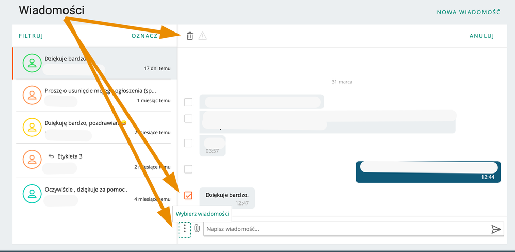Open the three-dot options menu
Viewport: 515px width, 252px height.
pos(185,229)
